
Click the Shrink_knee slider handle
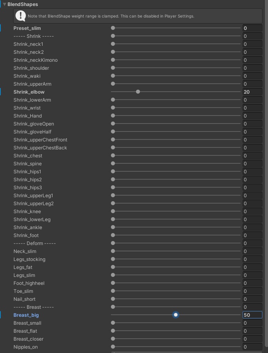click(x=113, y=212)
